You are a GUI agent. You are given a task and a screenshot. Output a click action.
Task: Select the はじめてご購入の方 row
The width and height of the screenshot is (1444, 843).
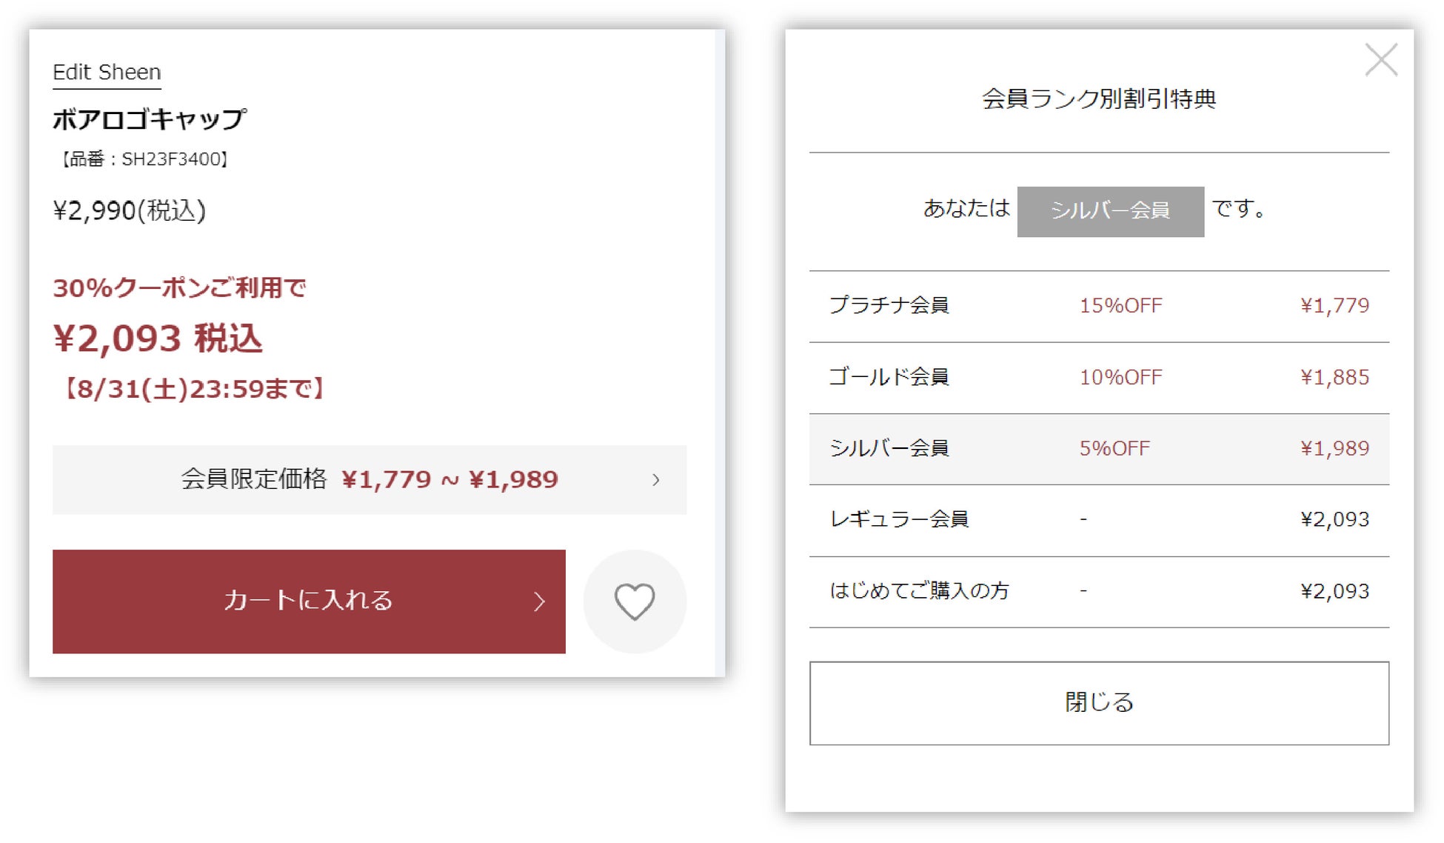point(1099,592)
